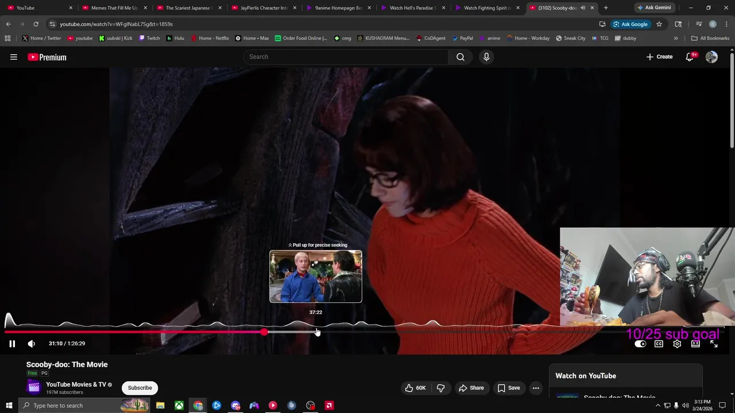
Task: Open YouTube Movies & TV channel avatar
Action: click(x=34, y=388)
